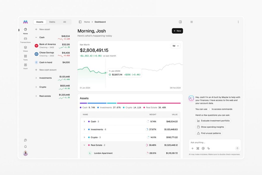Click the @ mention icon in chat
This screenshot has height=175, width=262.
203,148
